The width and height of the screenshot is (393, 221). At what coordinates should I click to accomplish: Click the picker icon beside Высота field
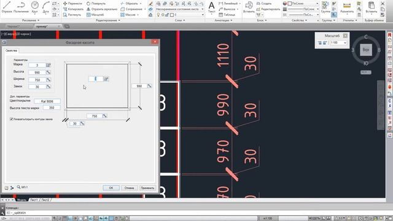point(49,72)
